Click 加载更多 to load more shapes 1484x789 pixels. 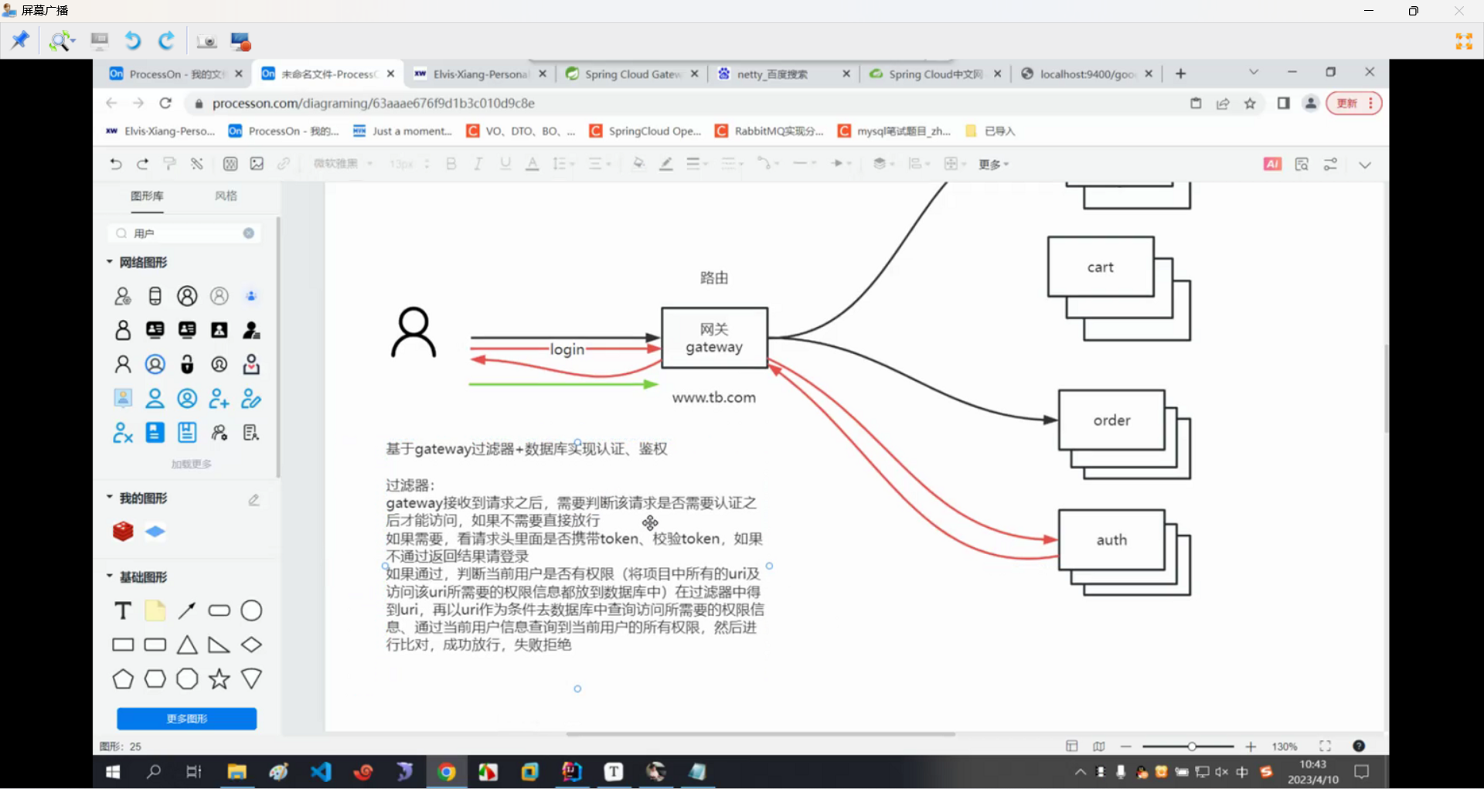[x=191, y=464]
